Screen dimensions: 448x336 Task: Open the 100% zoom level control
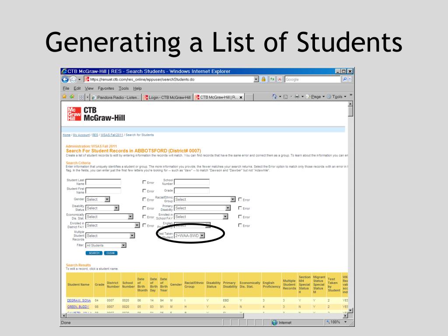337,322
